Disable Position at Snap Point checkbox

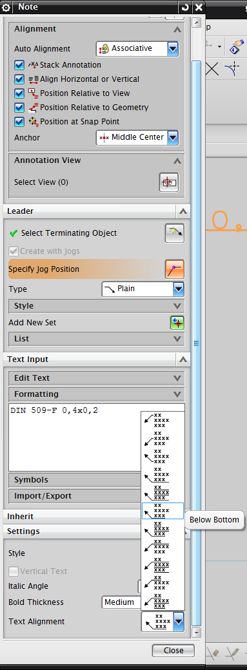19,122
